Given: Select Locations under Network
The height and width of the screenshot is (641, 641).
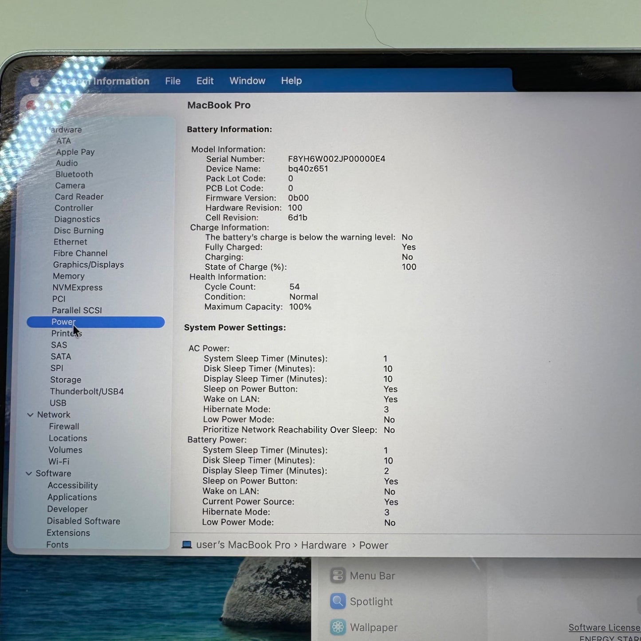Looking at the screenshot, I should pyautogui.click(x=68, y=438).
